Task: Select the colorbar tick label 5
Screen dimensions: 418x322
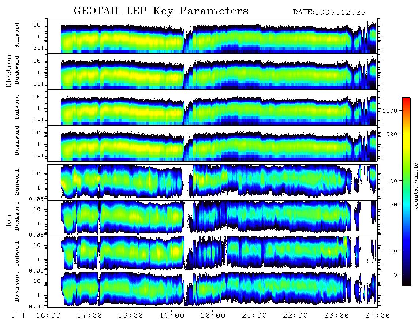Action: point(396,275)
